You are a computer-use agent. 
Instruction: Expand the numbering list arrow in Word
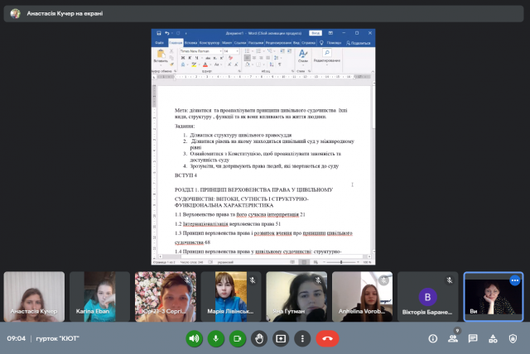264,51
